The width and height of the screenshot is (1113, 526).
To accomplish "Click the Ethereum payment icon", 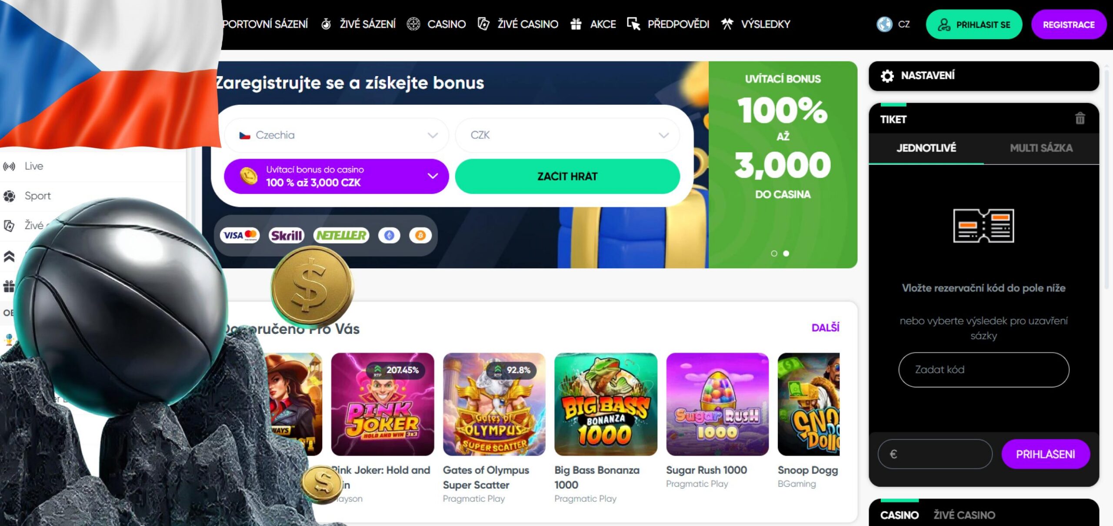I will pyautogui.click(x=389, y=235).
